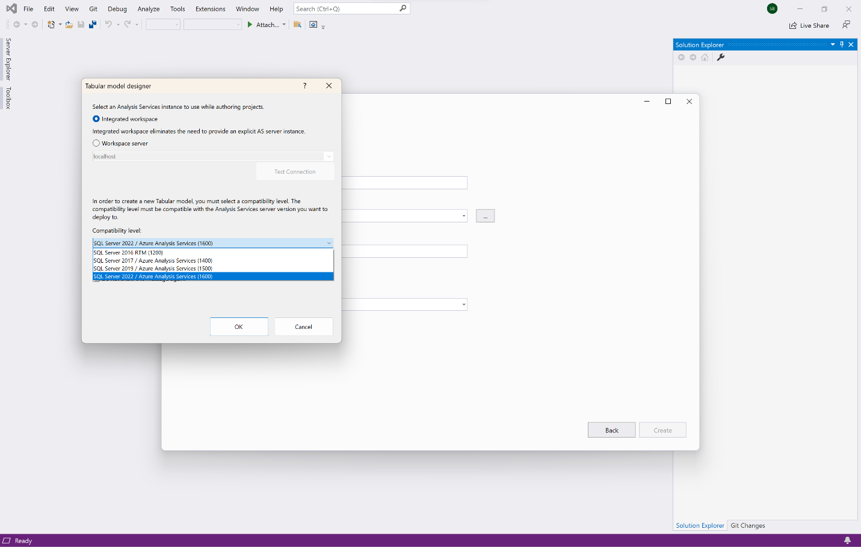Go Back in the project creation wizard
This screenshot has width=861, height=547.
[x=611, y=430]
